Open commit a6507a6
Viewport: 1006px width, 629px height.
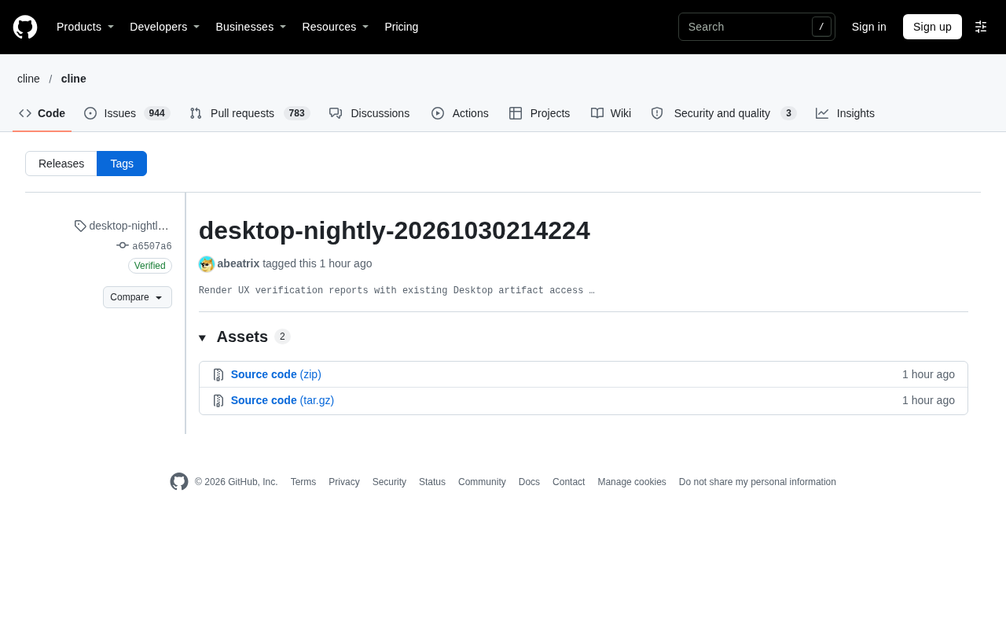point(145,246)
